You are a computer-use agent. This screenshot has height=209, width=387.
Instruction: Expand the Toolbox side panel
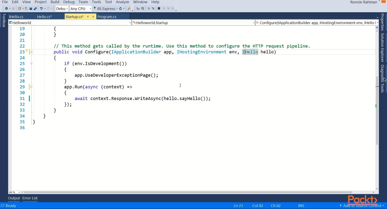[4, 20]
